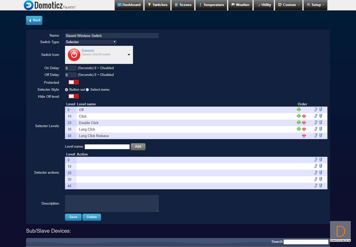Viewport: 356px width, 247px height.
Task: Choose the Button set selector style
Action: click(x=67, y=90)
